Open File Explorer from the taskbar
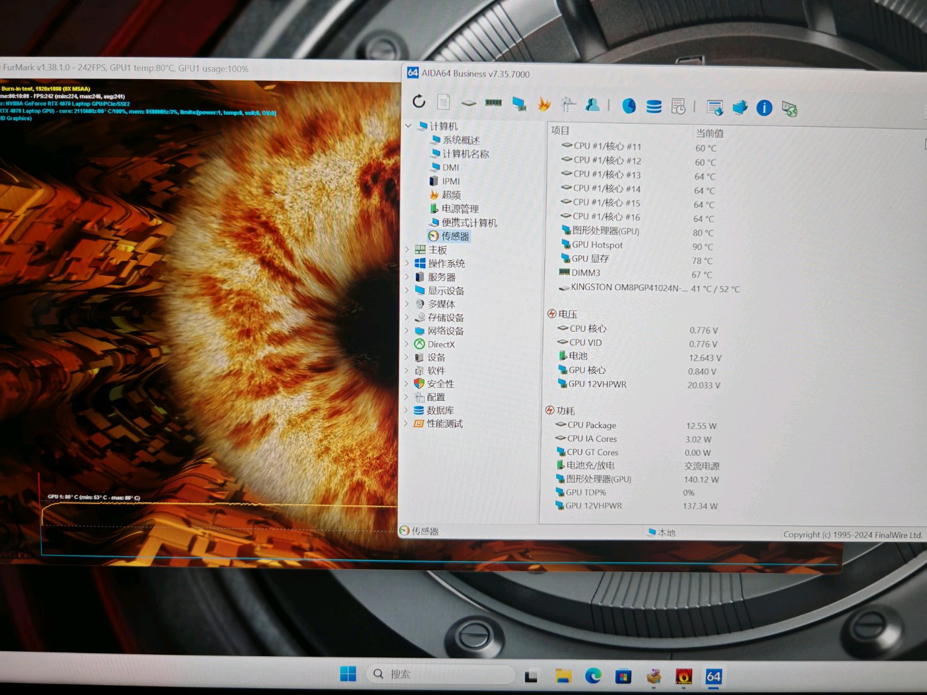927x695 pixels. coord(562,676)
